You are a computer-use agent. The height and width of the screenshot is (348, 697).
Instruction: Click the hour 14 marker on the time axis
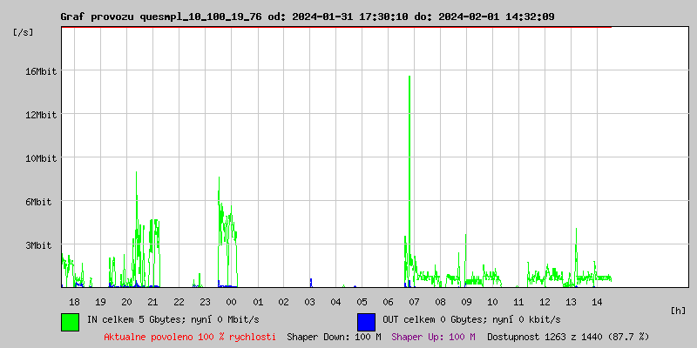tap(597, 302)
